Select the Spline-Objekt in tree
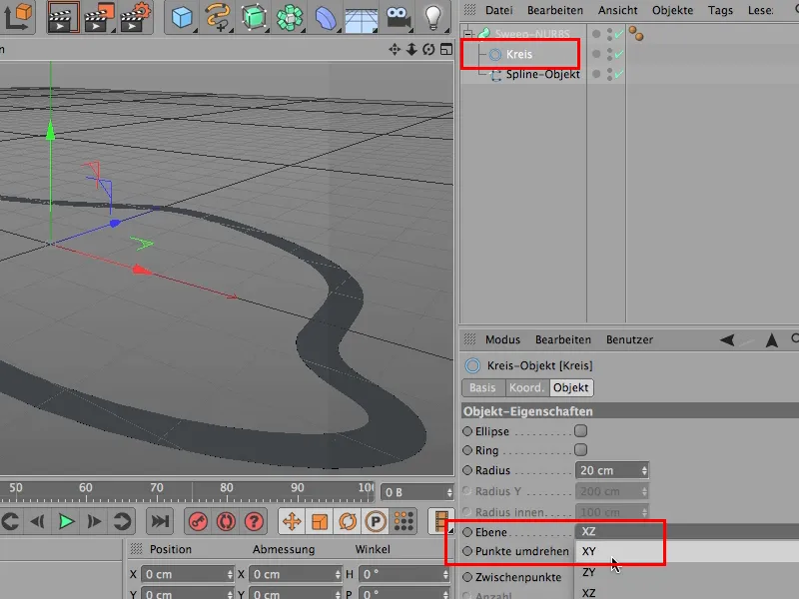Viewport: 799px width, 599px height. pos(542,74)
